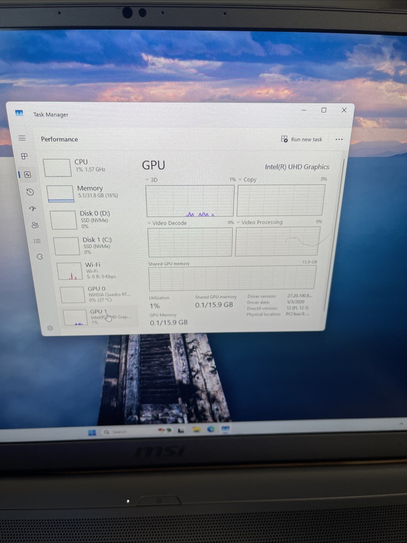
Task: Click the Driver date 5/5/2020 value
Action: [x=295, y=302]
